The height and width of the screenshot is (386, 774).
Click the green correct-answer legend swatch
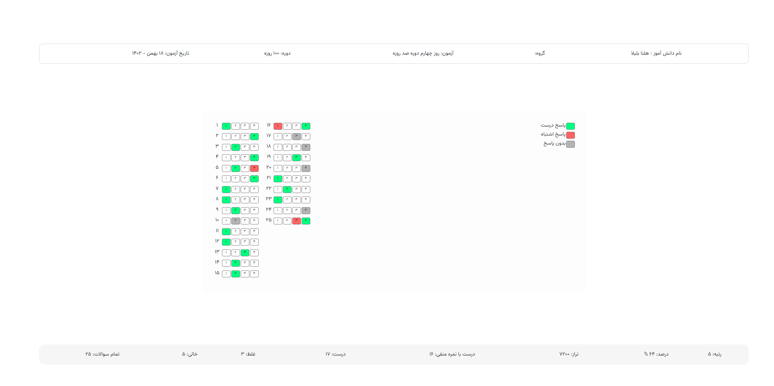pyautogui.click(x=570, y=126)
